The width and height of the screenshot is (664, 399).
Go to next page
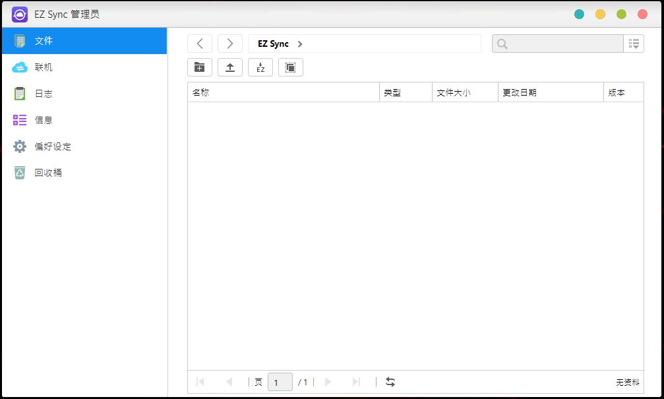pyautogui.click(x=328, y=382)
